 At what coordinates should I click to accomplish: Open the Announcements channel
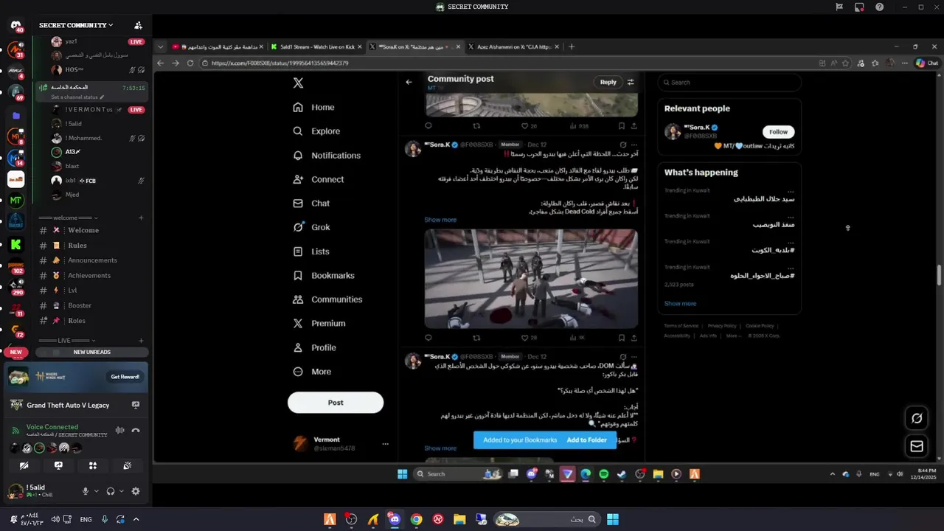(x=93, y=260)
